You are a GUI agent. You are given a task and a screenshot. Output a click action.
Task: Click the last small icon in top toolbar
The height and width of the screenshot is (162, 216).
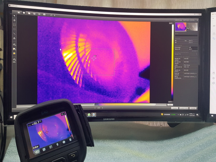click(55, 15)
